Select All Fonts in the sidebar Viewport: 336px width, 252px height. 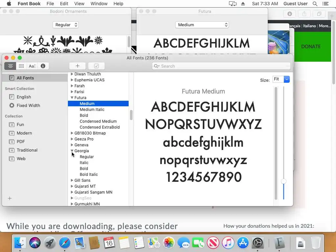pos(35,78)
